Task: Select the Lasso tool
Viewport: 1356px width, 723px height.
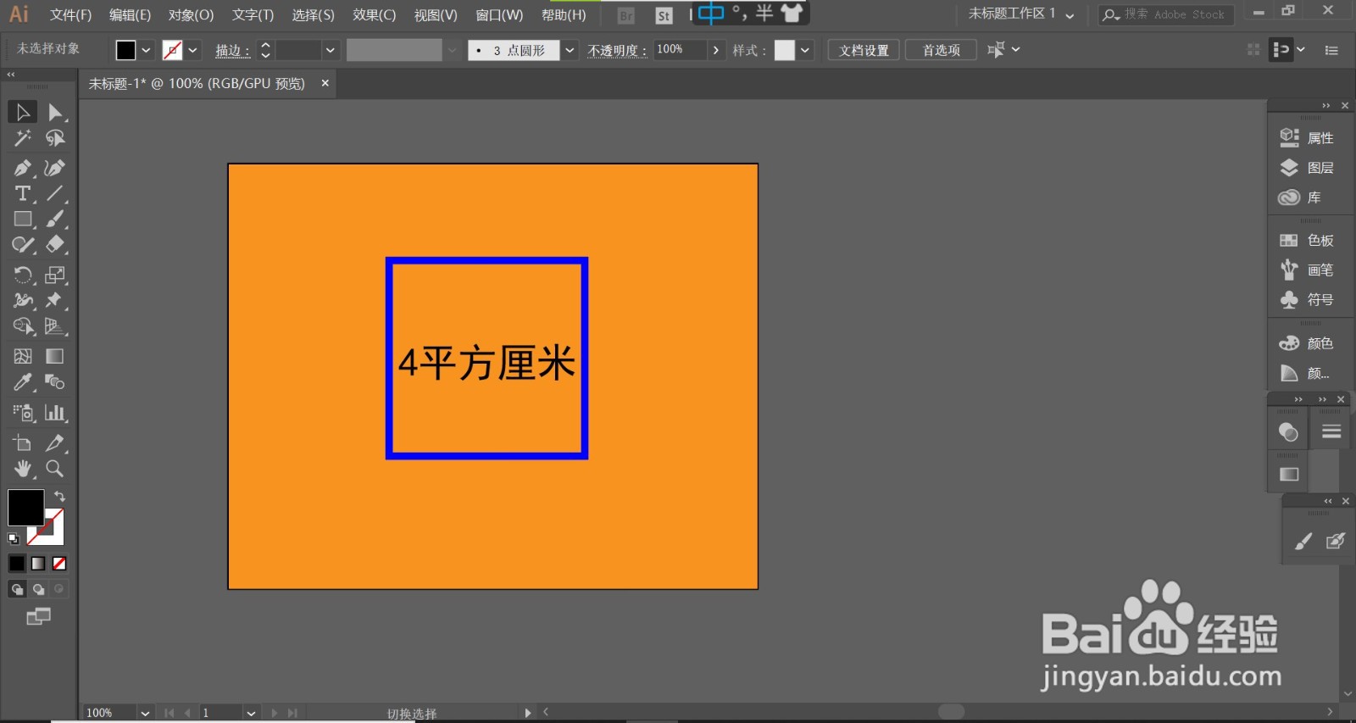Action: click(x=55, y=138)
